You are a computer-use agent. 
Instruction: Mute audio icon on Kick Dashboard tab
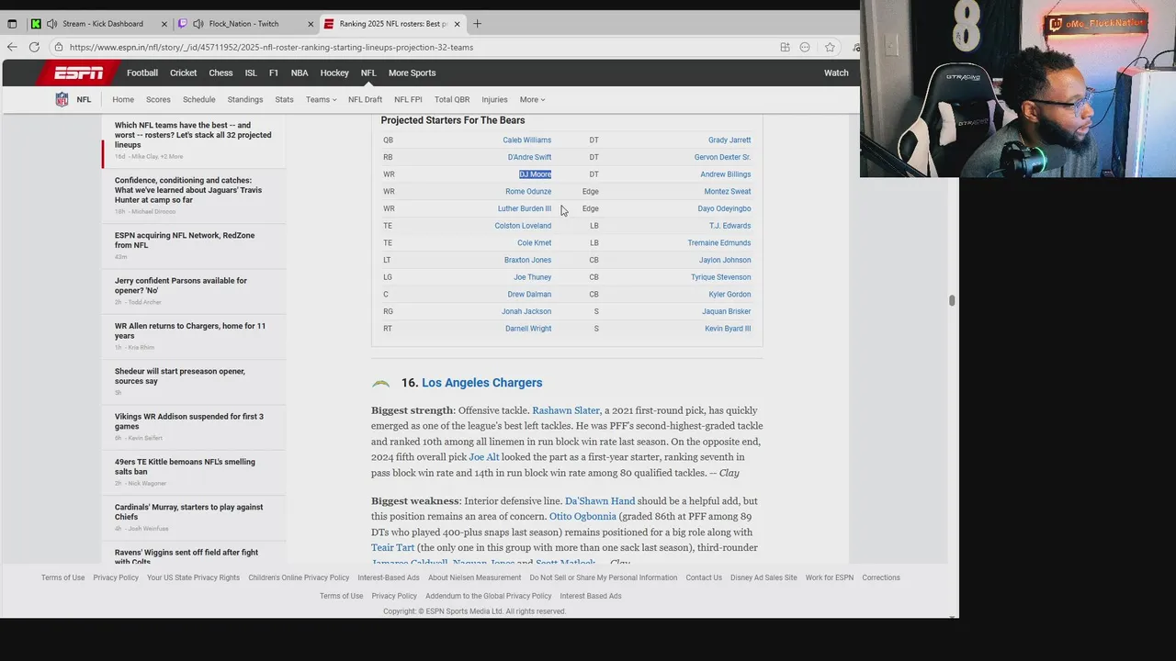click(x=51, y=24)
